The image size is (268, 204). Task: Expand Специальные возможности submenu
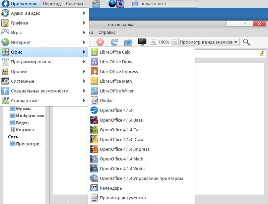point(44,91)
